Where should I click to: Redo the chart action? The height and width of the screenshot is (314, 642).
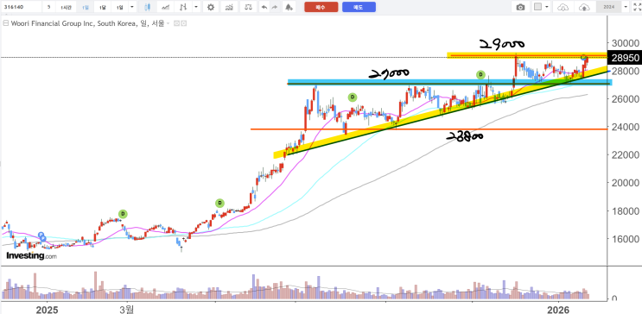(274, 7)
